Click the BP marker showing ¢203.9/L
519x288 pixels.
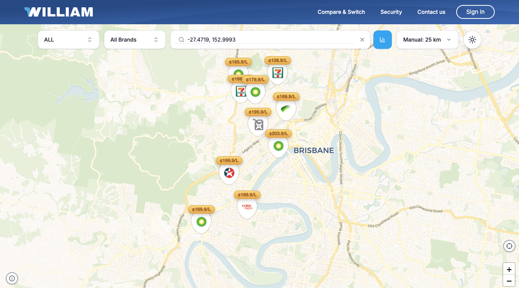point(278,146)
